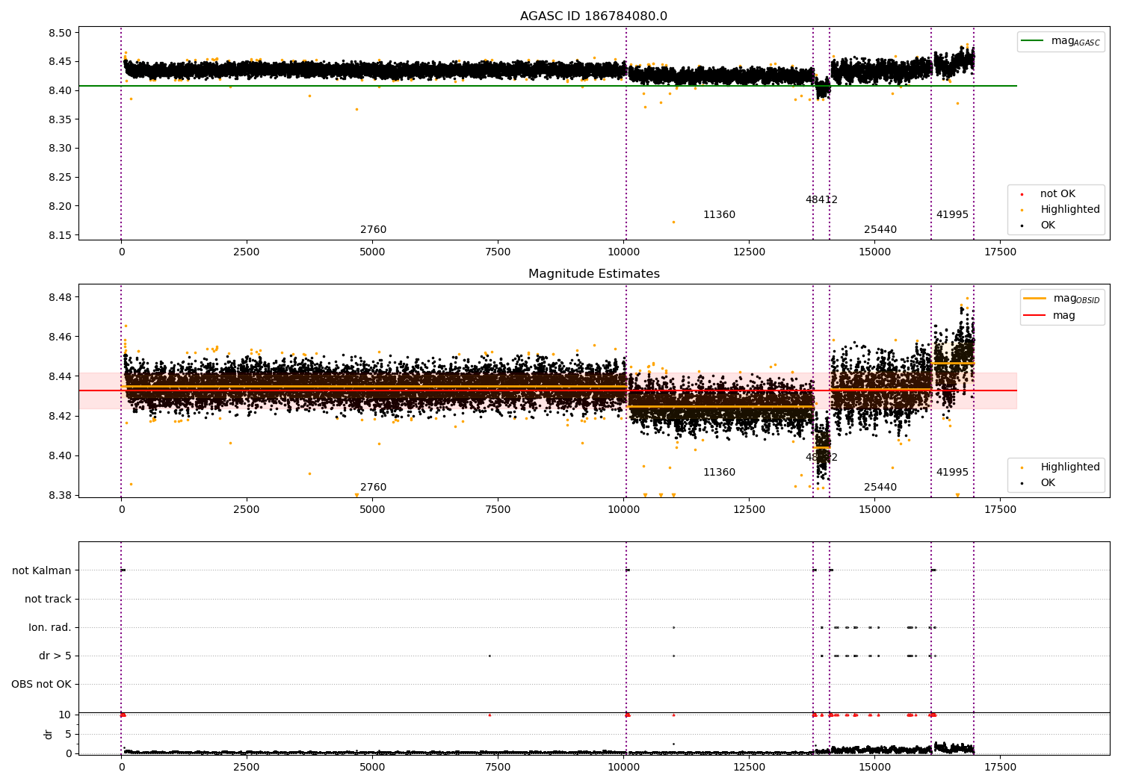
Task: Click the 'dr > 5' axis label
Action: [x=55, y=656]
